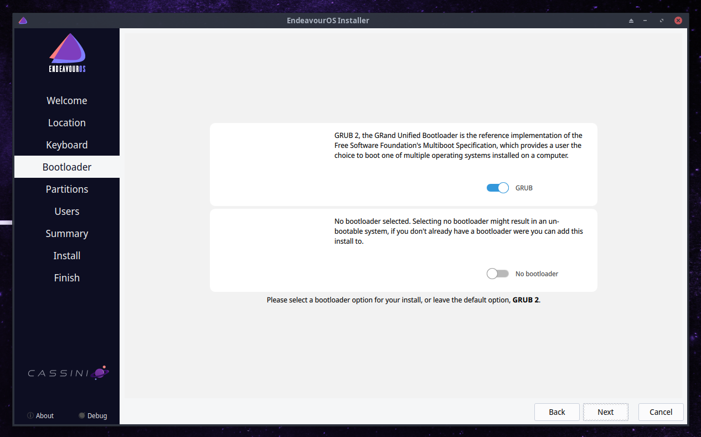Click the EndeavourOS logo in the sidebar
The height and width of the screenshot is (437, 701).
(67, 53)
